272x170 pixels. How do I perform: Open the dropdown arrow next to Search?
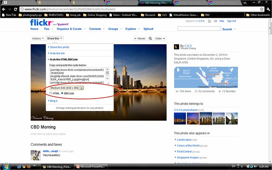(x=235, y=29)
